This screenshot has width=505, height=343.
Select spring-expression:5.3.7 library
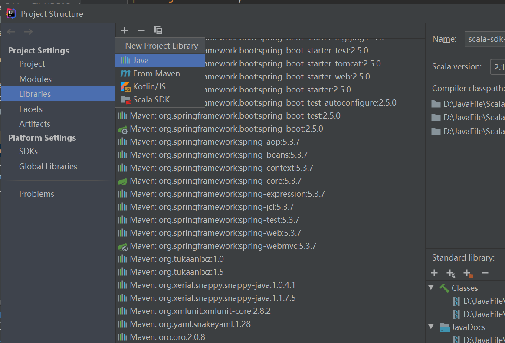click(x=221, y=194)
